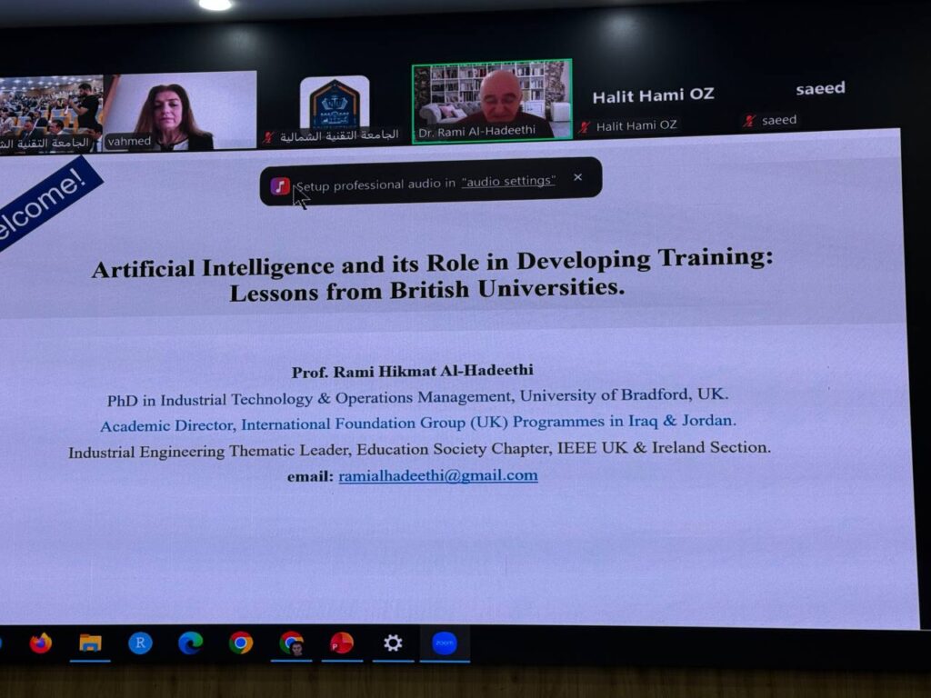Open Chrome with the profile picture
931x698 pixels.
pyautogui.click(x=292, y=643)
